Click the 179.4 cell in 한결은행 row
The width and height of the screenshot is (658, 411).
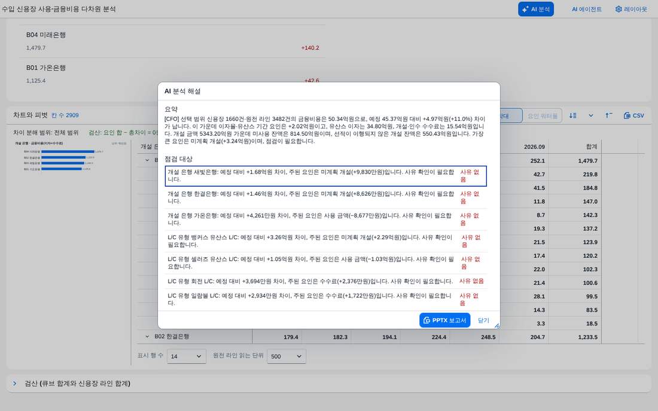291,337
